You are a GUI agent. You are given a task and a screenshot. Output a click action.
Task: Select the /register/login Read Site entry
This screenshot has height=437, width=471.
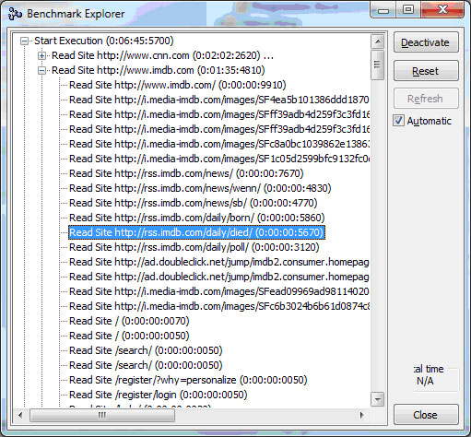click(159, 395)
